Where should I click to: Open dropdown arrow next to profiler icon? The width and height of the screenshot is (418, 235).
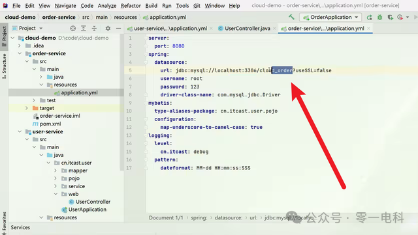pyautogui.click(x=408, y=18)
